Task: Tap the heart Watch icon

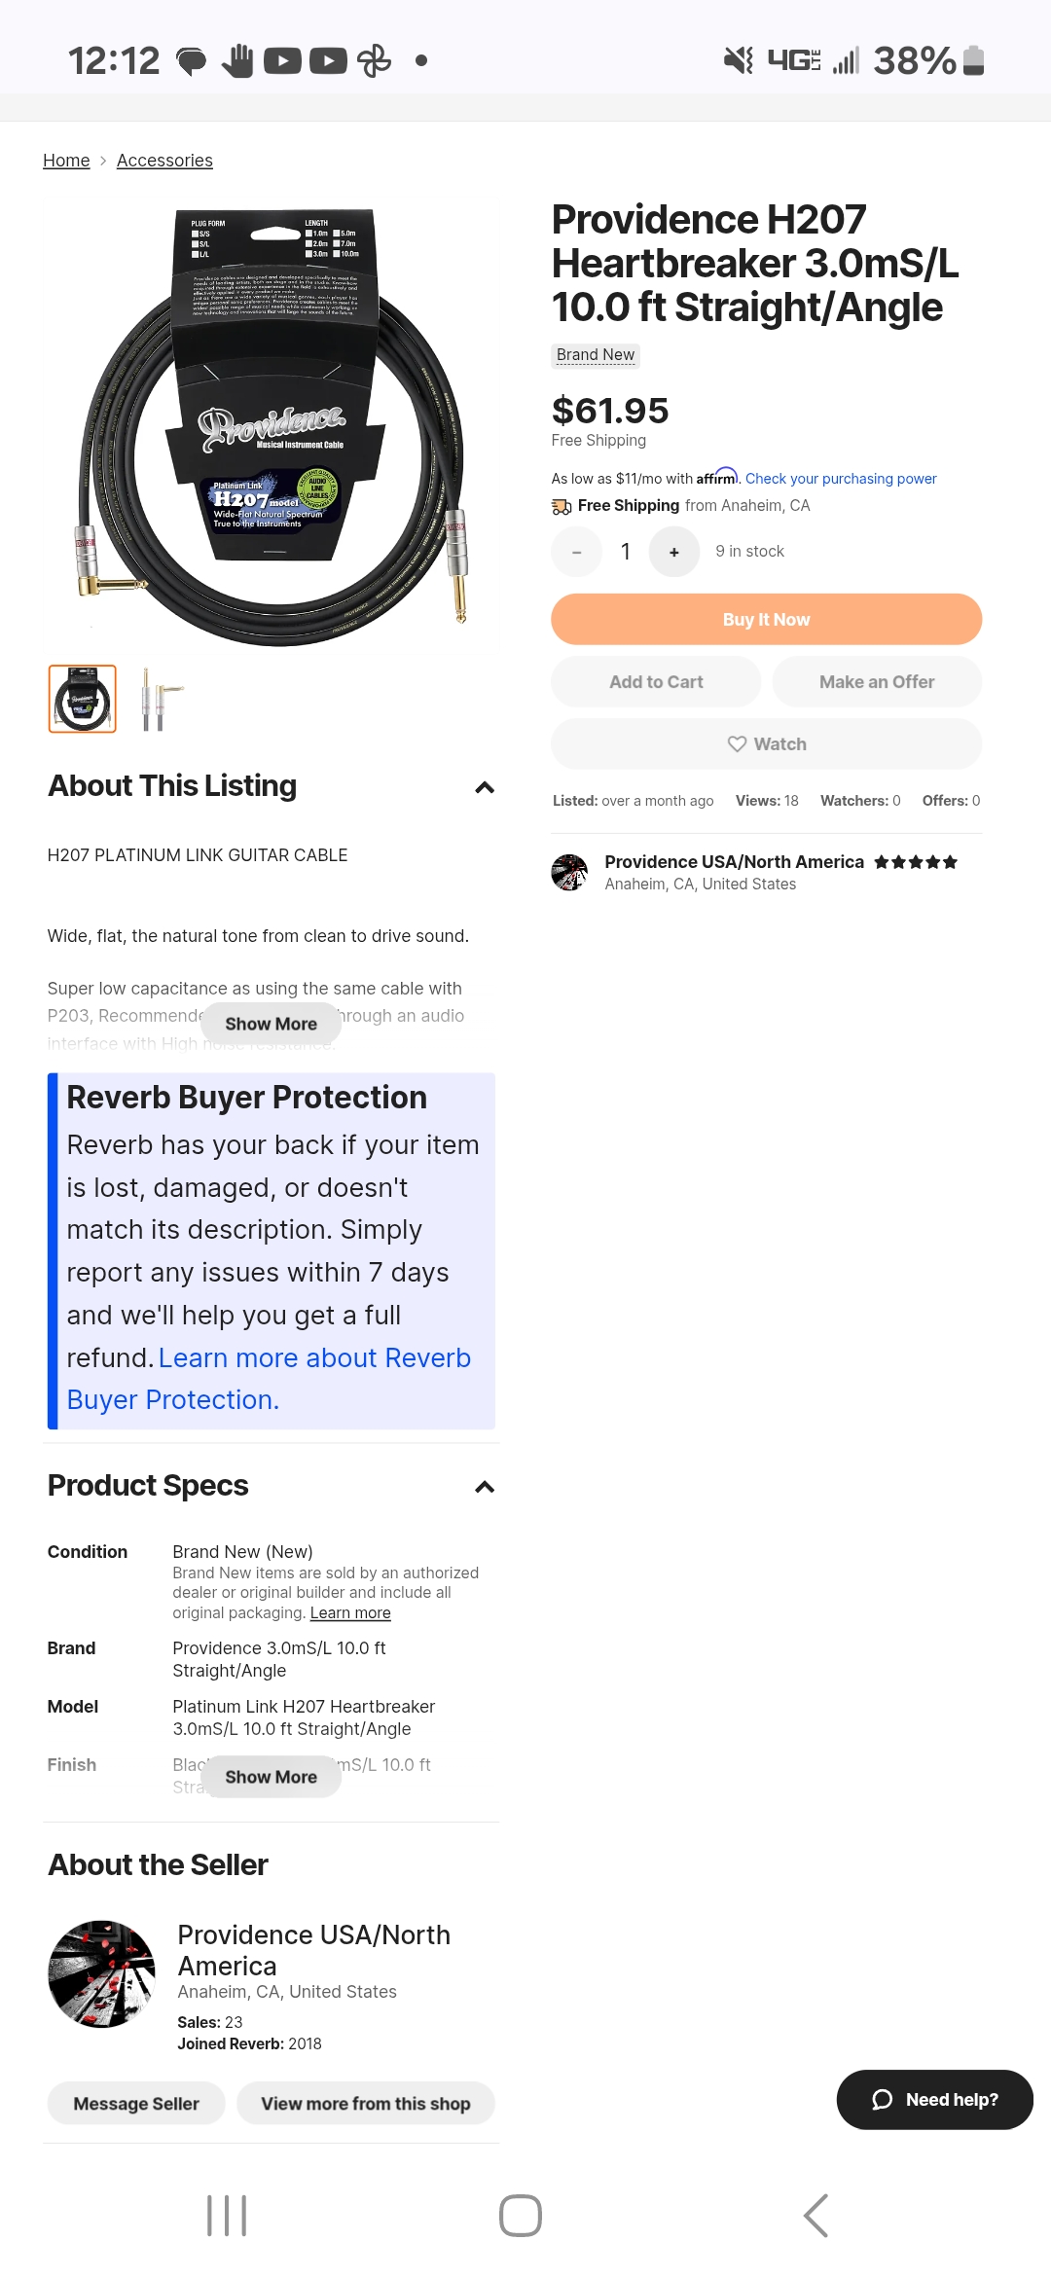Action: click(738, 744)
